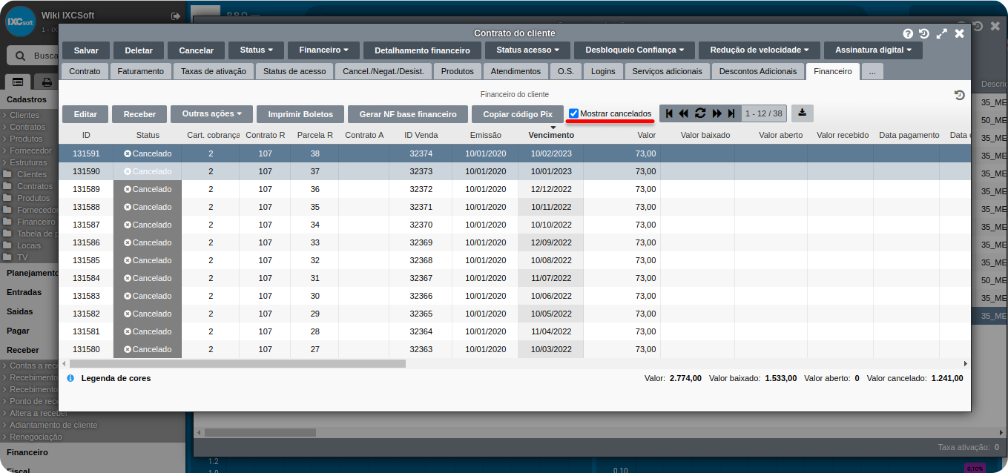
Task: Open the Assinatura digital dropdown
Action: tap(873, 50)
